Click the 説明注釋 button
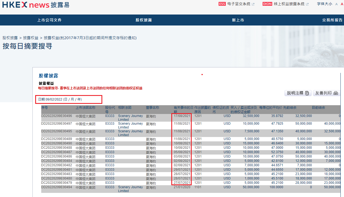 298,93
